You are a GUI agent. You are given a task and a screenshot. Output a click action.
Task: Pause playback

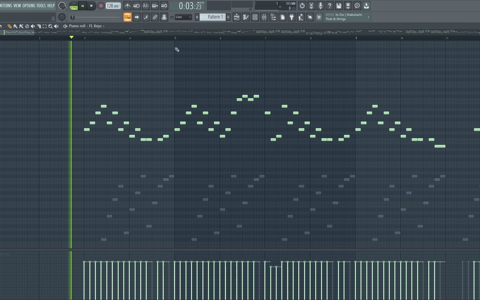tap(82, 6)
